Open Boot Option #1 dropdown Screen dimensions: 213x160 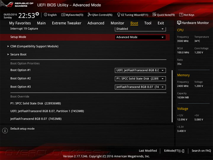140,70
